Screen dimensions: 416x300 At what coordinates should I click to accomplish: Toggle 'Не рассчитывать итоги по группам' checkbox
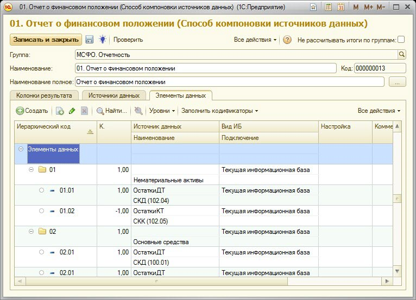pyautogui.click(x=401, y=40)
